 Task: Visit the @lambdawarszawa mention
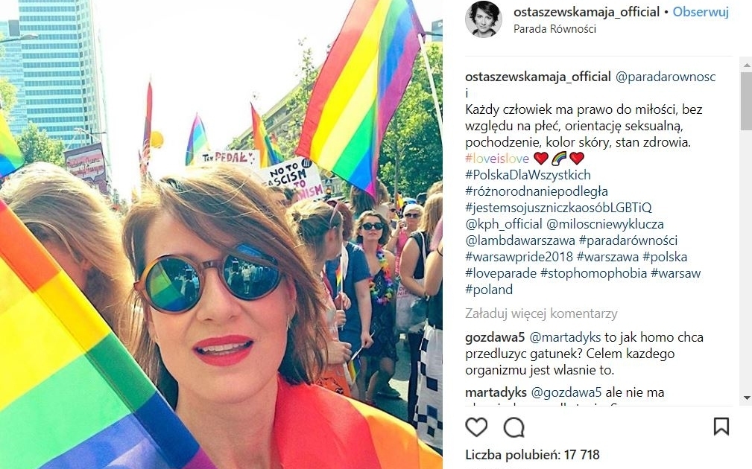tap(520, 240)
